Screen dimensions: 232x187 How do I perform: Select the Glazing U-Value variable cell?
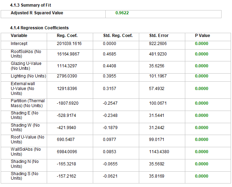[26, 66]
